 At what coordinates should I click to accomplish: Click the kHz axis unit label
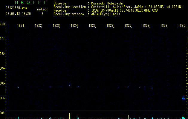pyautogui.click(x=3, y=24)
